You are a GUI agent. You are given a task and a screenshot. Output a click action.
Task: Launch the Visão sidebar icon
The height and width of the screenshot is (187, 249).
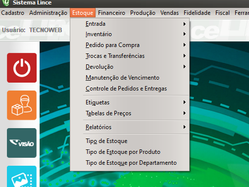click(22, 143)
